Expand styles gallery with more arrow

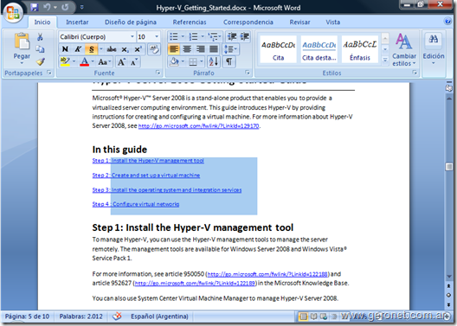tap(385, 61)
